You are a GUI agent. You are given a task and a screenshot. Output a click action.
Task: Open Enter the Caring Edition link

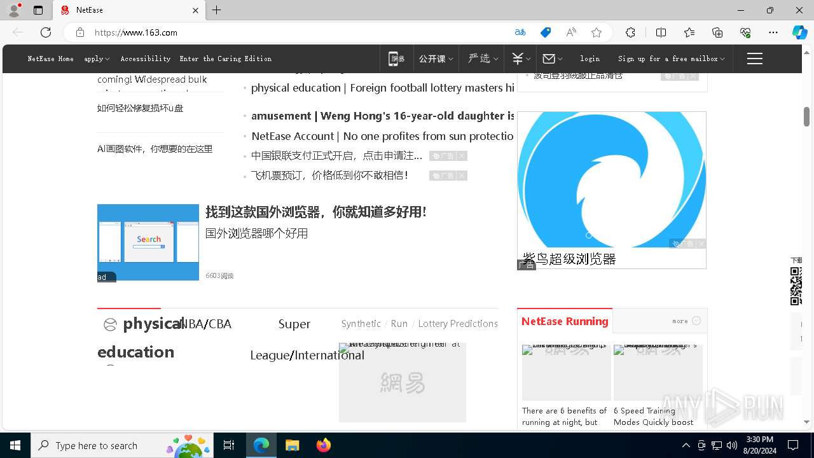click(226, 59)
